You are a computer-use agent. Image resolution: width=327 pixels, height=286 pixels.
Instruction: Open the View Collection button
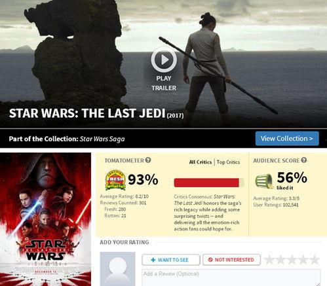287,139
